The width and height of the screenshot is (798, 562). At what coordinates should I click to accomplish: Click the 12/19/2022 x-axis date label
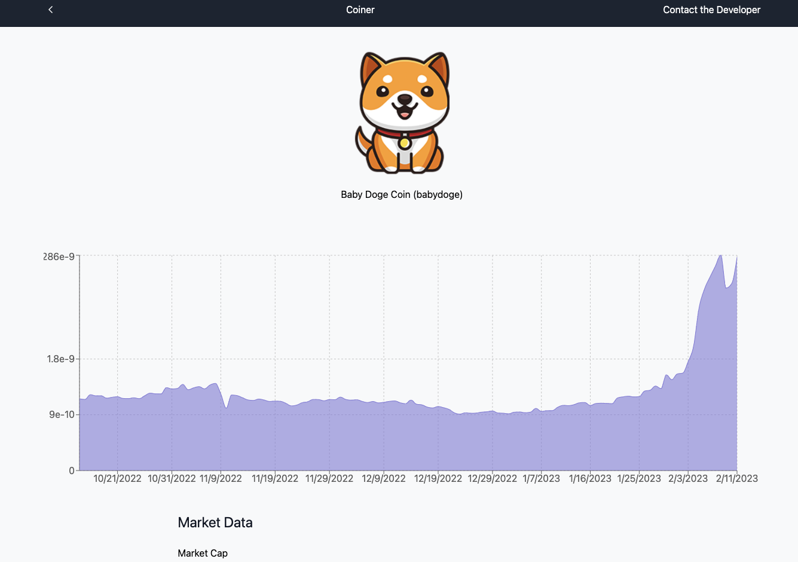[x=438, y=478]
